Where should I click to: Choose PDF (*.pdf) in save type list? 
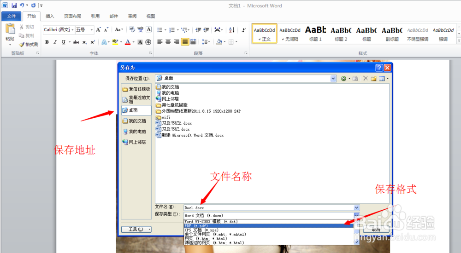tap(268, 226)
